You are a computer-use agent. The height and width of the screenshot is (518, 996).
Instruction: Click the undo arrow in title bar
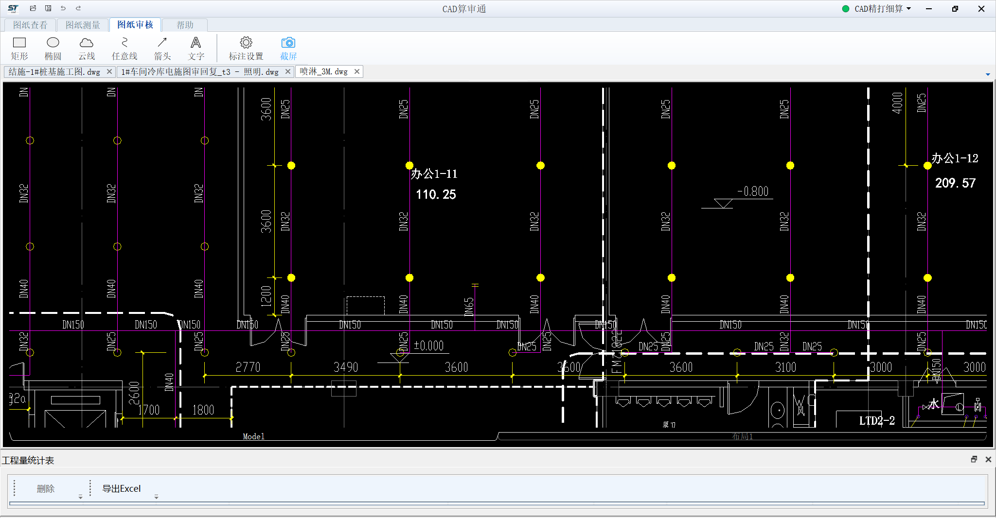tap(63, 8)
